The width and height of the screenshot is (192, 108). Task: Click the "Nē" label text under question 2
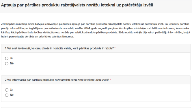click(x=12, y=95)
